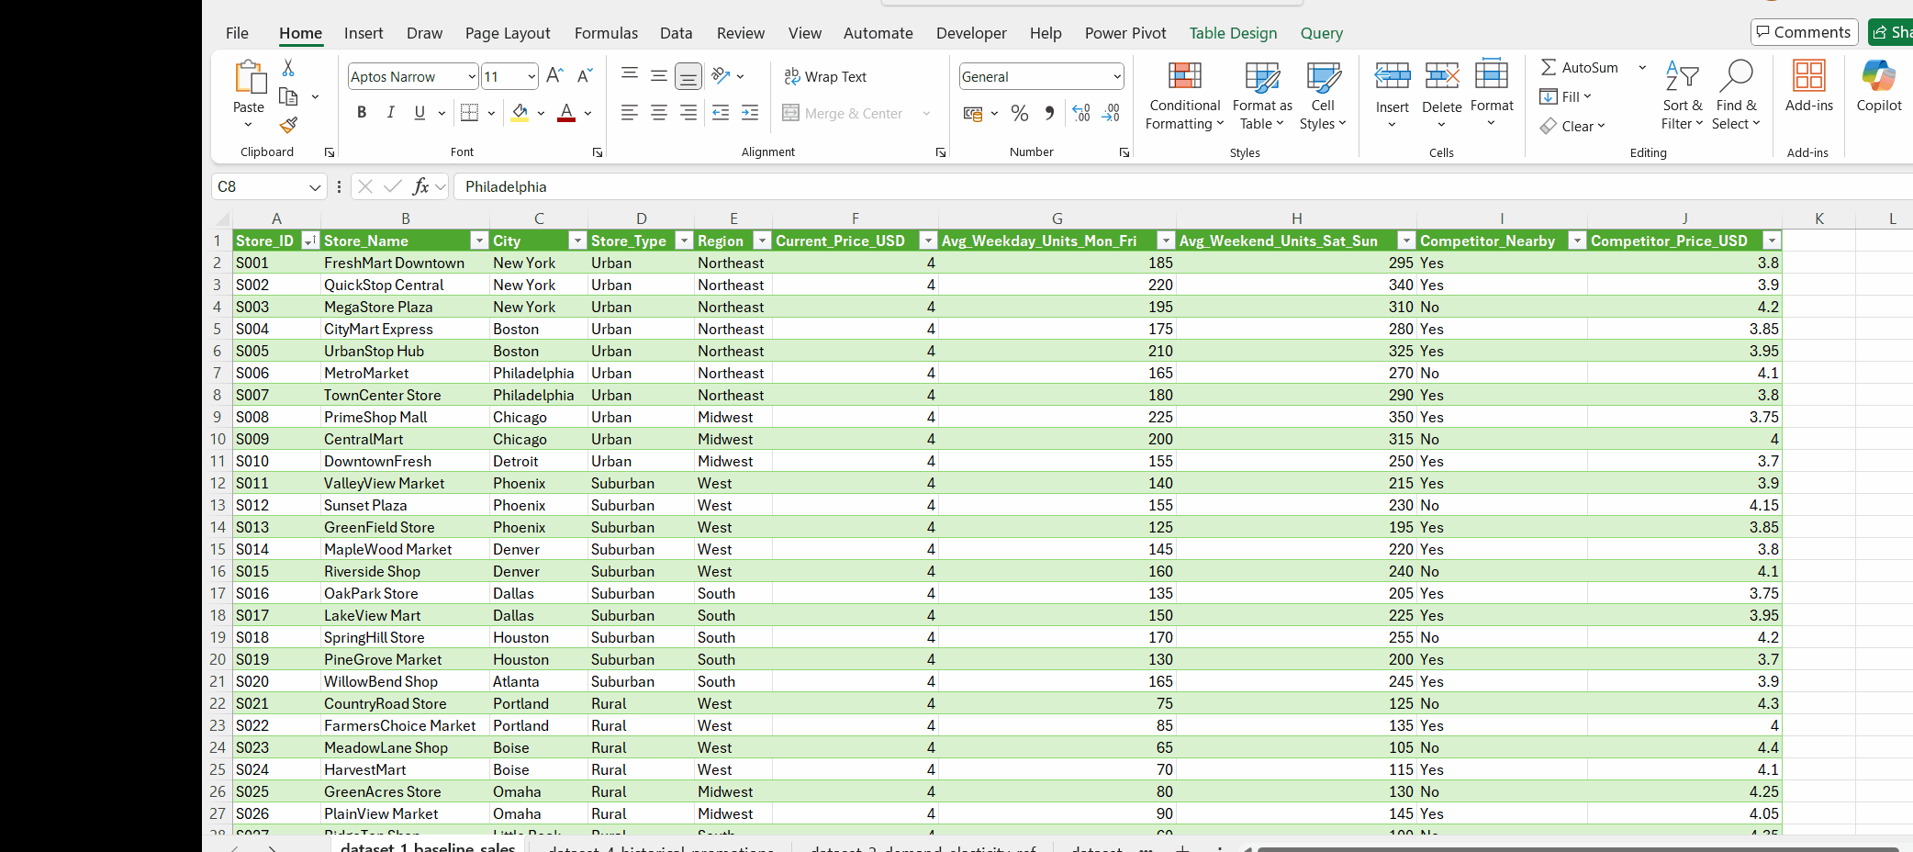This screenshot has width=1913, height=852.
Task: Open Conditional Formatting menu
Action: point(1184,96)
